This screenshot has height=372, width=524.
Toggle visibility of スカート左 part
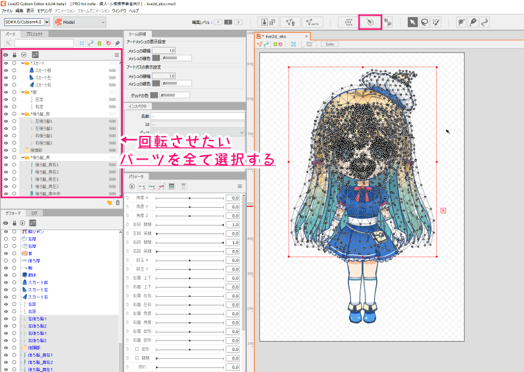coord(6,77)
